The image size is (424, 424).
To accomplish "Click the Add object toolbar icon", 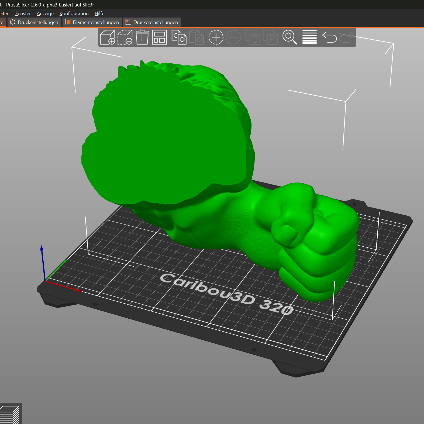I will click(108, 37).
